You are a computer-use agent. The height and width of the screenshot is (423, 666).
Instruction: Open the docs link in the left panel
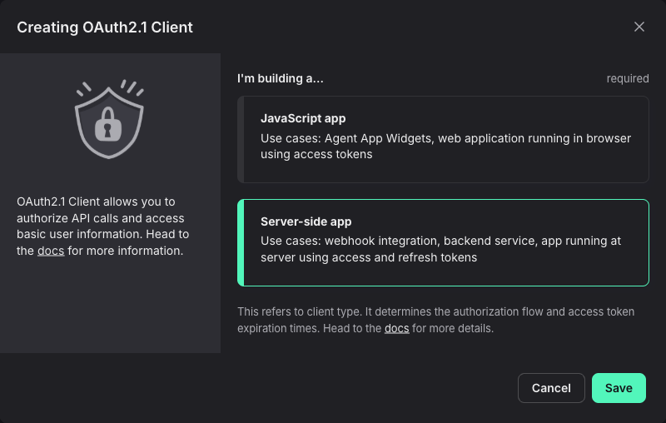51,251
